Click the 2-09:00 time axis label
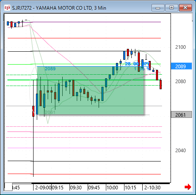This screenshot has width=196, height=195. click(x=43, y=187)
